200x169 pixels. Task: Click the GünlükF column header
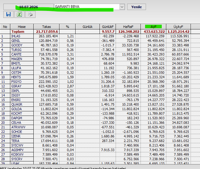click(108, 27)
